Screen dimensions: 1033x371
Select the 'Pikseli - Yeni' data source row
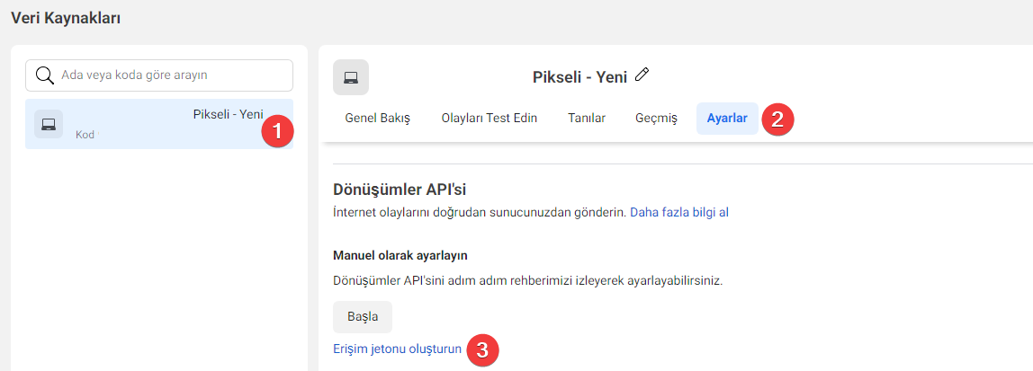click(x=158, y=124)
